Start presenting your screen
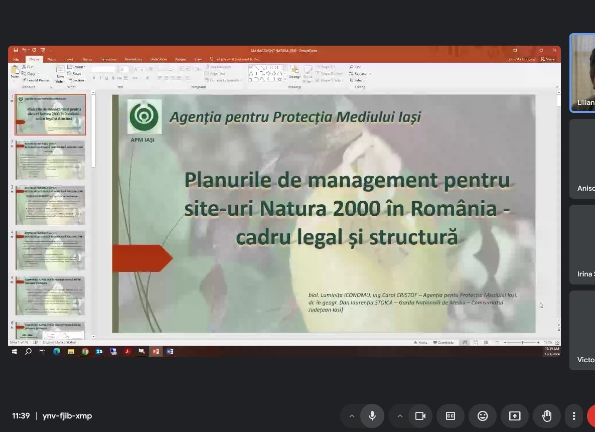 pos(515,416)
